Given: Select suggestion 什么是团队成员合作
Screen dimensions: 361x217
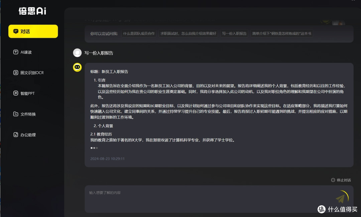Looking at the screenshot, I should click(x=139, y=33).
